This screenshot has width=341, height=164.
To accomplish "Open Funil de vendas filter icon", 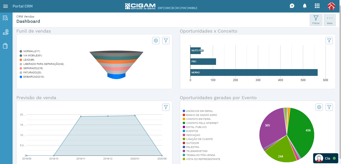I will point(166,41).
